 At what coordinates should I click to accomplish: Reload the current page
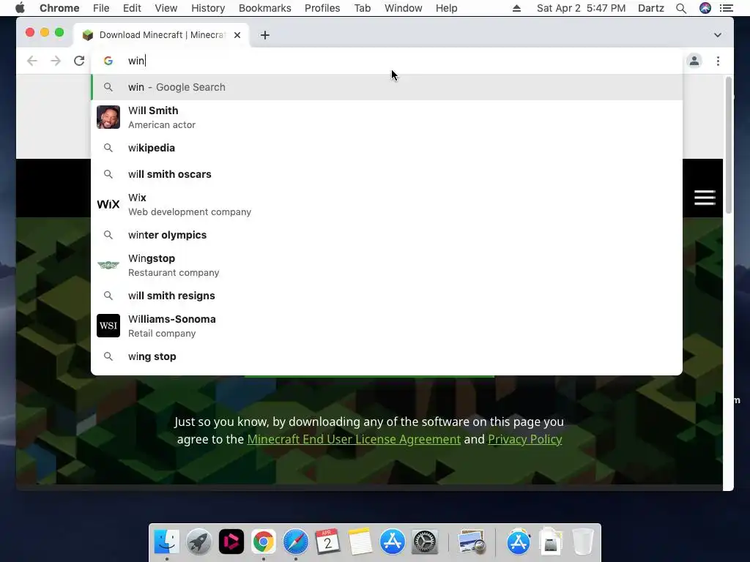tap(79, 61)
